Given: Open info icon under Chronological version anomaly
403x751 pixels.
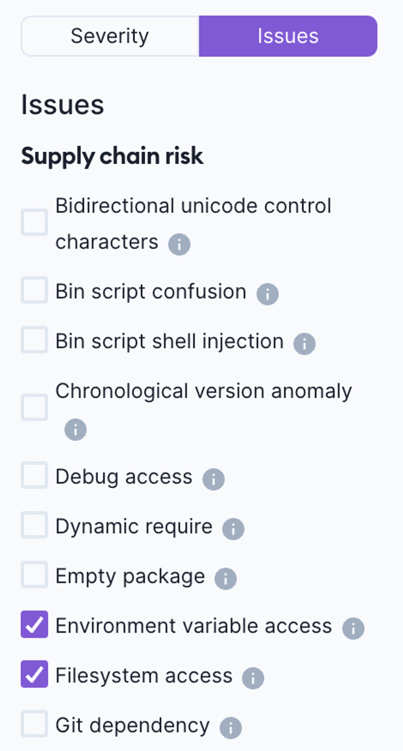Looking at the screenshot, I should point(76,429).
